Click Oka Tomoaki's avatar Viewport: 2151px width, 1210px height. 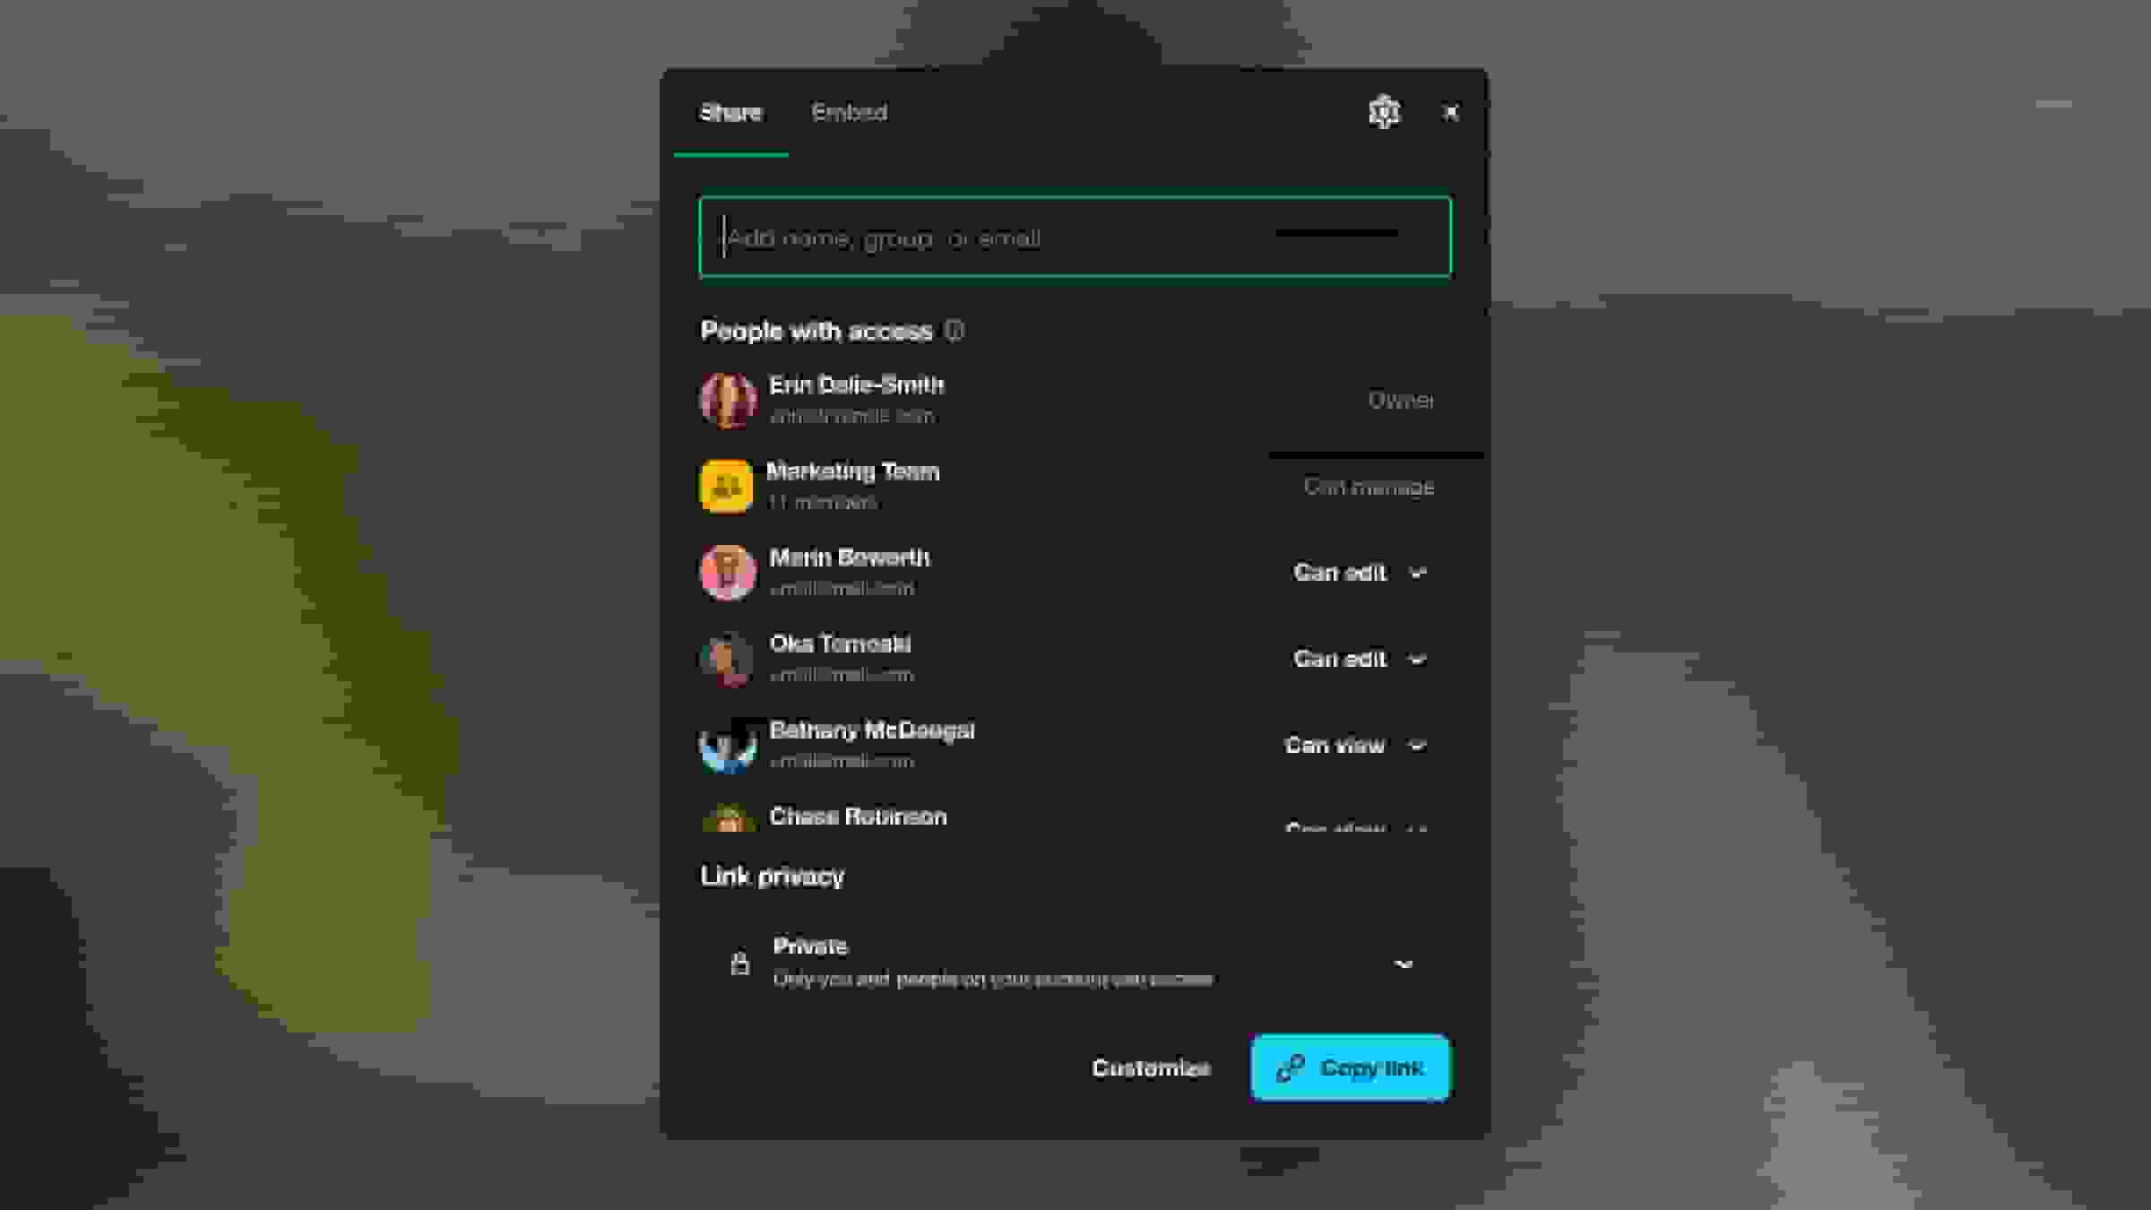point(727,659)
